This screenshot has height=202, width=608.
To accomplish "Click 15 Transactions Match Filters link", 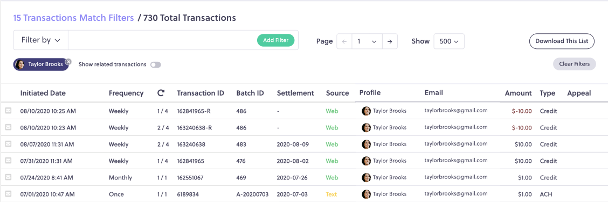I will pos(74,18).
